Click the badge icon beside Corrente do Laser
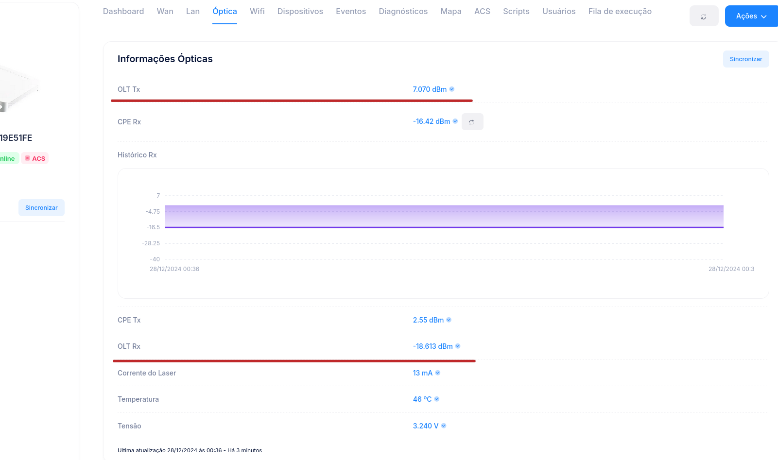778x460 pixels. pyautogui.click(x=438, y=373)
